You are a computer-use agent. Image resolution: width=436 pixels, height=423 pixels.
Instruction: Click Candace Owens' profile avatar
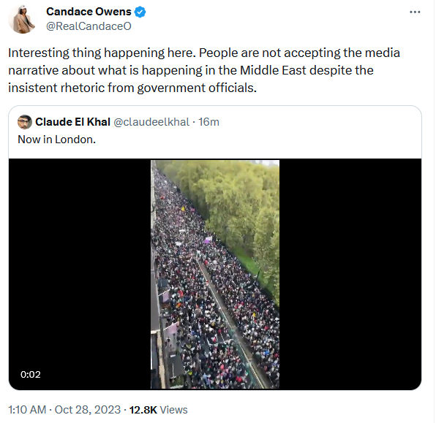click(x=22, y=20)
